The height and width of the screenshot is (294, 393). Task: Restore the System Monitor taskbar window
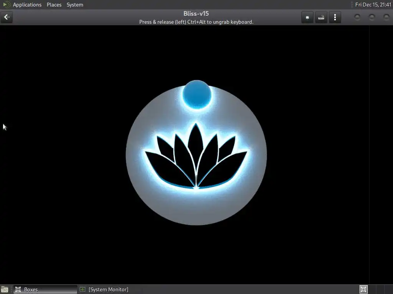click(104, 289)
